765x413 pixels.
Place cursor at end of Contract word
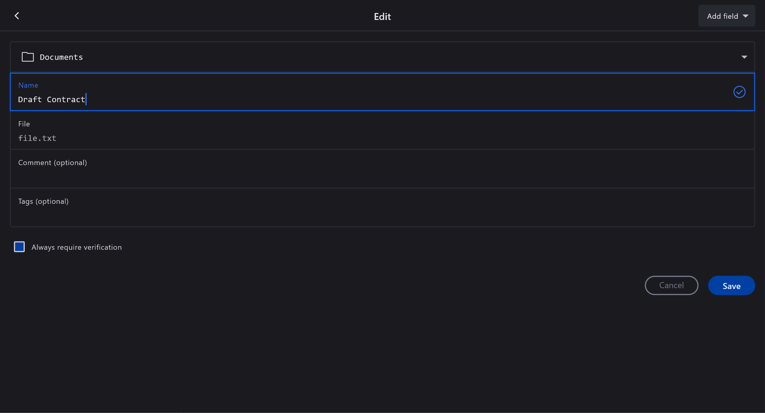85,99
